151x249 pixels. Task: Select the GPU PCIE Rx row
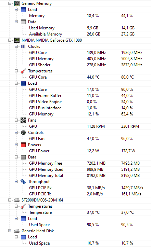pyautogui.click(x=75, y=188)
